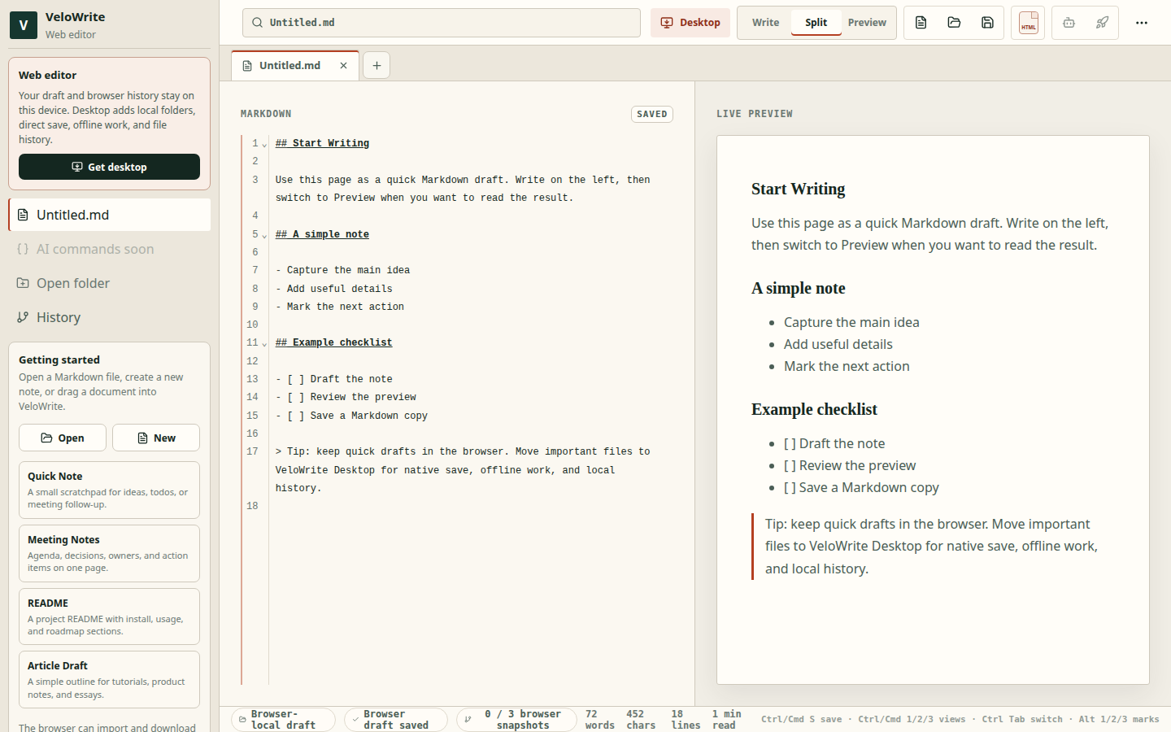Click the Open button under Getting started

(63, 438)
